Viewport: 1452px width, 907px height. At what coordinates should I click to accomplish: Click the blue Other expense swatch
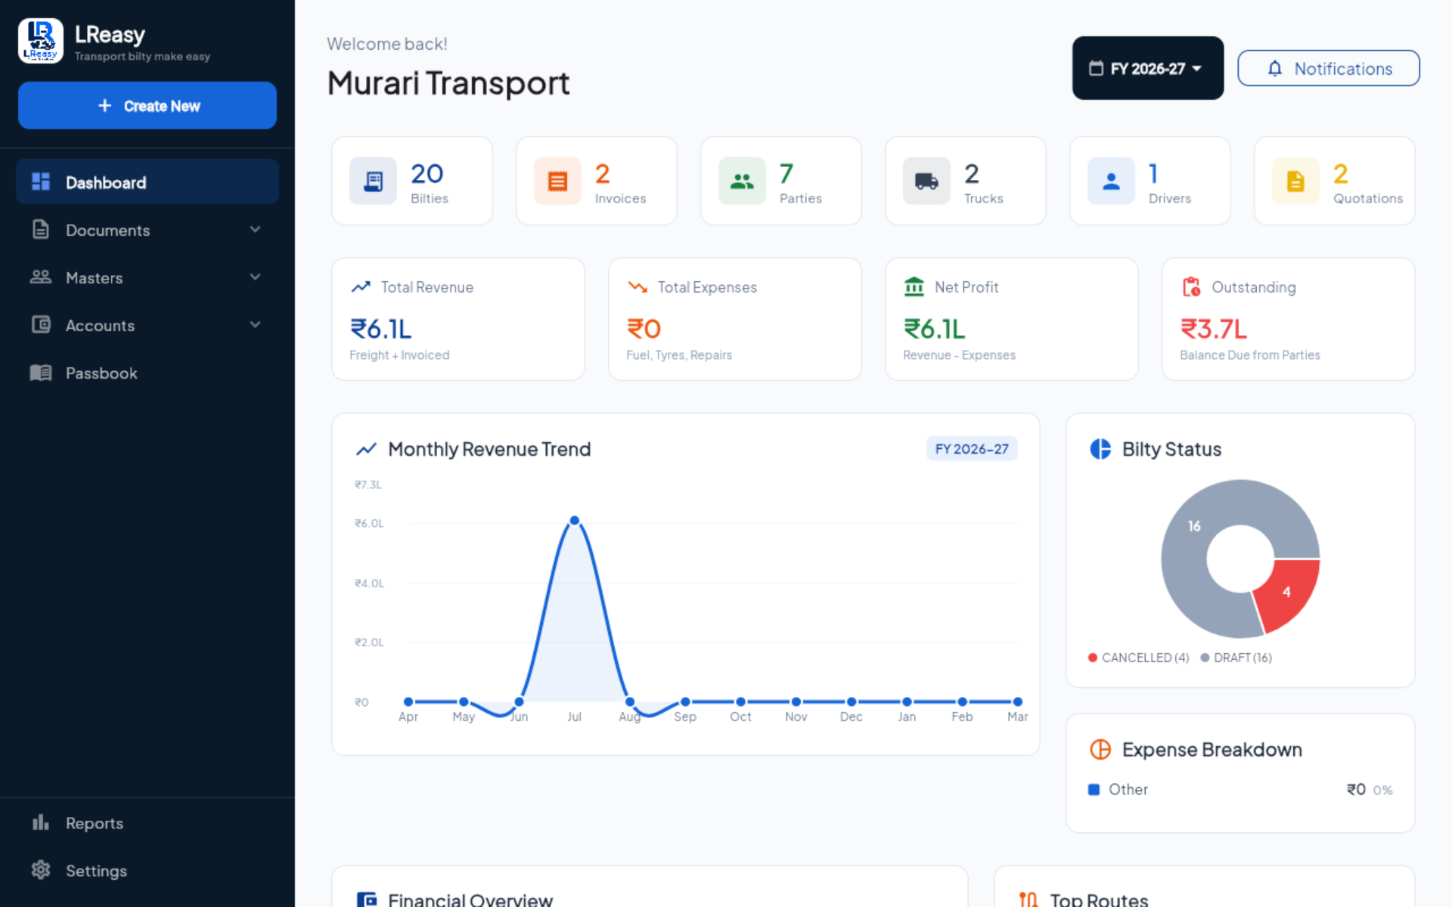click(1094, 789)
